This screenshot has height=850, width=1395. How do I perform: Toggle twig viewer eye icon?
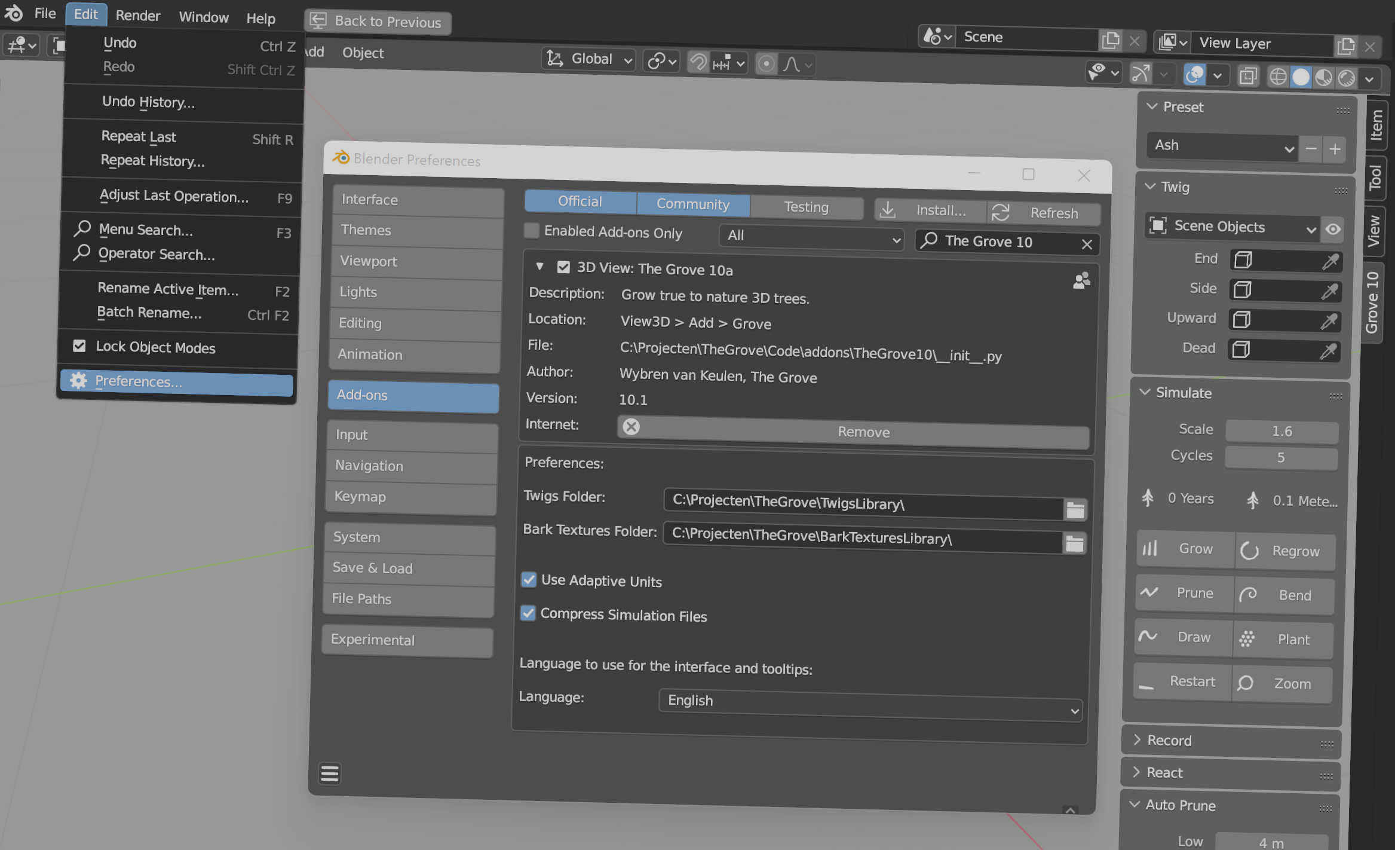[1333, 230]
